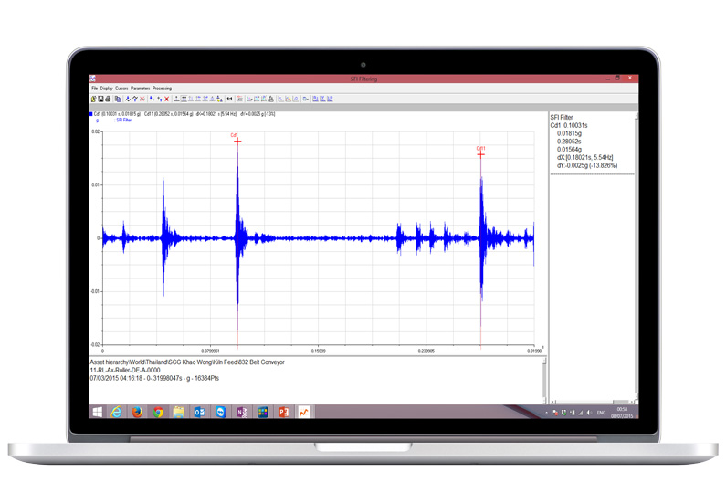The height and width of the screenshot is (493, 726).
Task: Click the SFI Filter heading in side panel
Action: (x=562, y=118)
